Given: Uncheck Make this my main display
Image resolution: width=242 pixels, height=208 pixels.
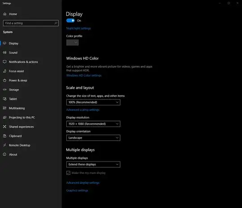Looking at the screenshot, I should [x=68, y=173].
